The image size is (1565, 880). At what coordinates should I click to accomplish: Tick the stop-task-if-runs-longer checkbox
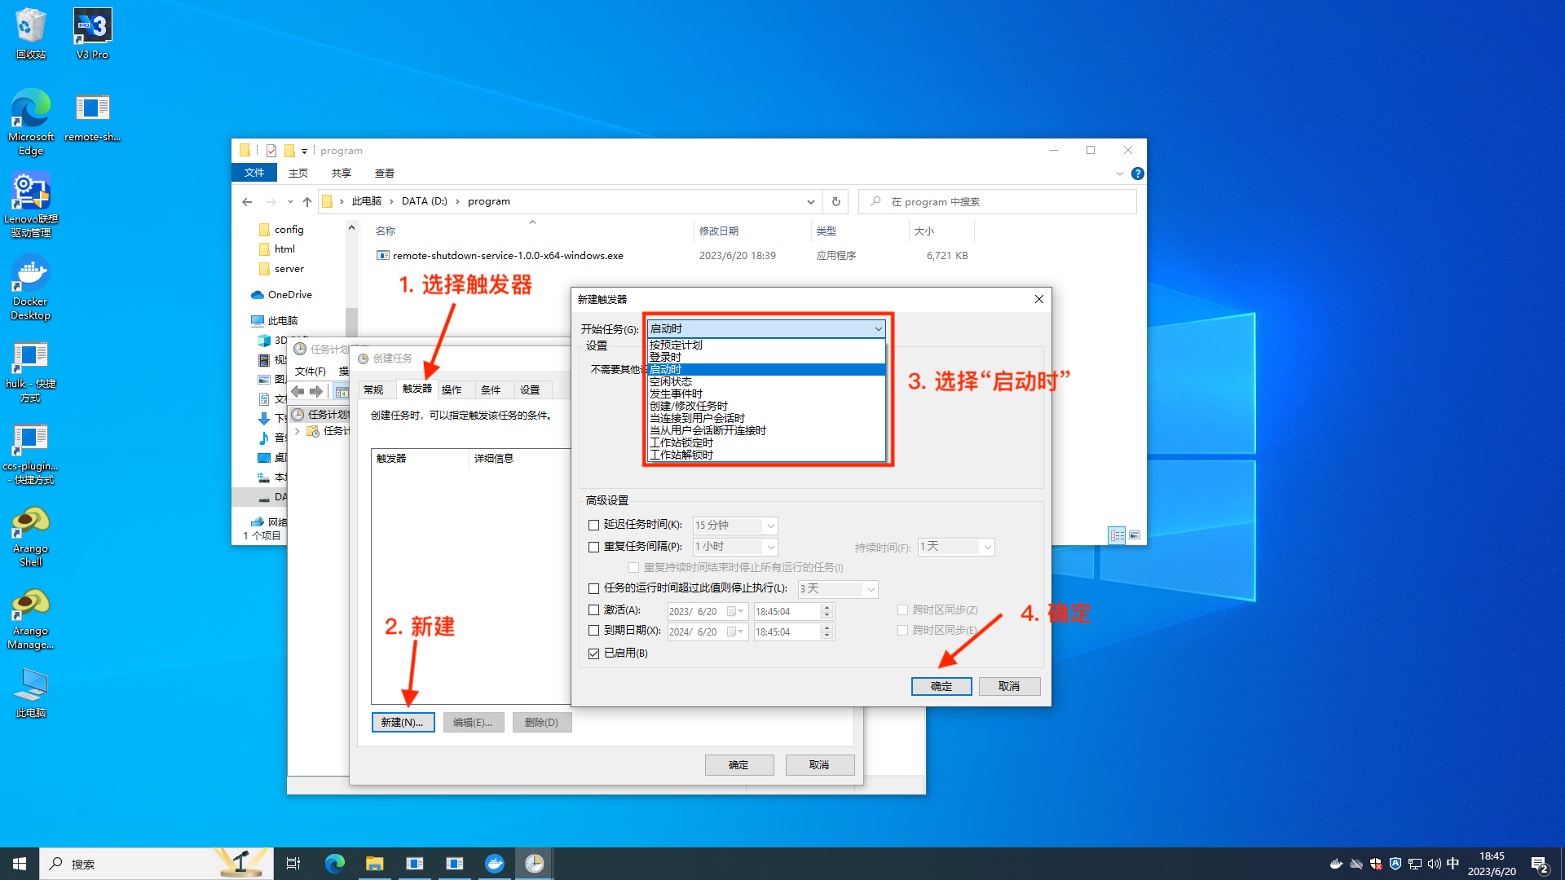pos(593,588)
